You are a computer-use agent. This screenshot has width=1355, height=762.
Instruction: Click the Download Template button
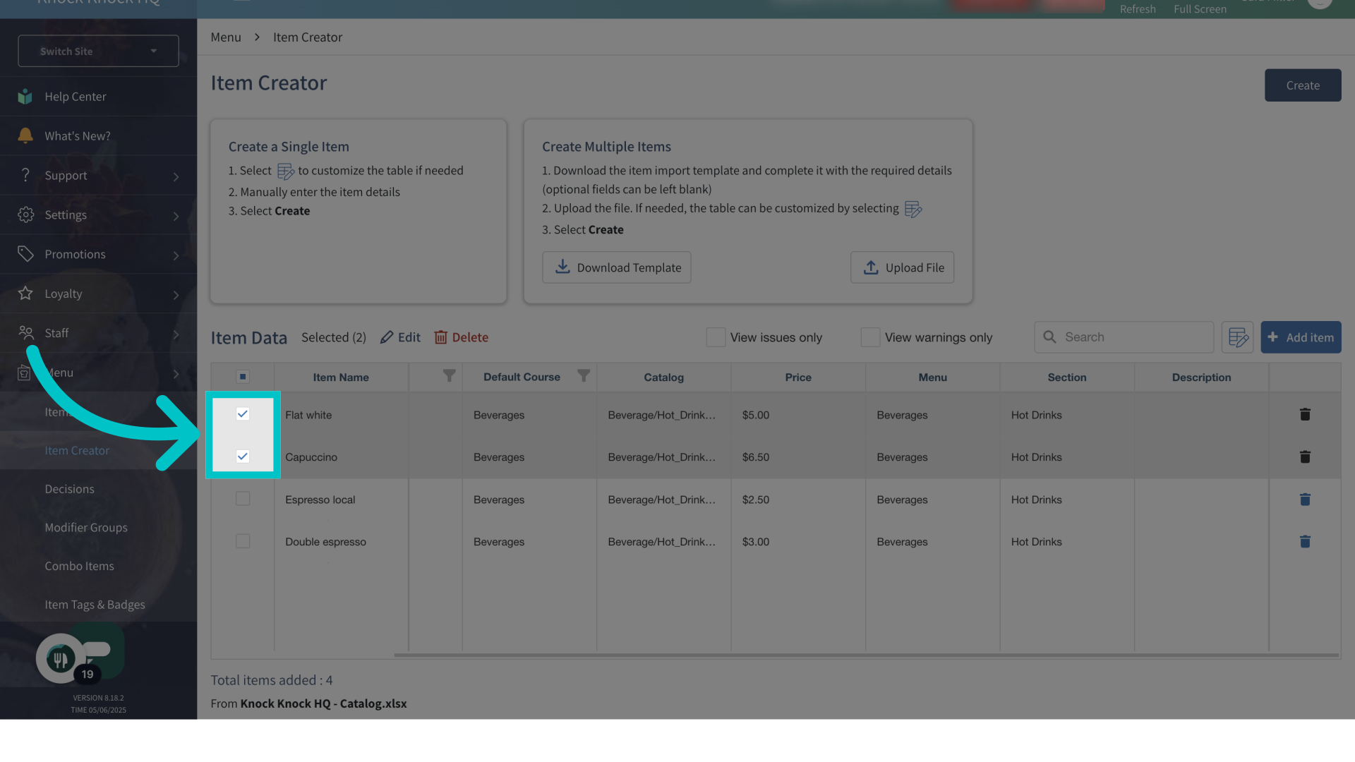[x=616, y=267]
